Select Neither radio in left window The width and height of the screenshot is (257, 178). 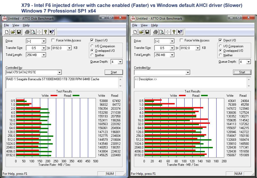pos(92,55)
